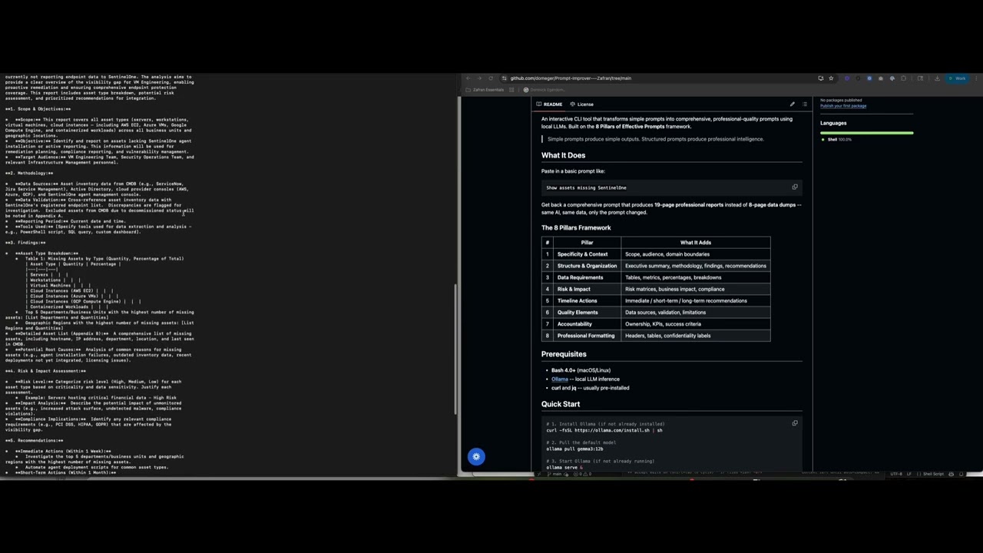
Task: Click 'Bash 4.0+ (macOS/Linux)' list item
Action: click(x=581, y=370)
